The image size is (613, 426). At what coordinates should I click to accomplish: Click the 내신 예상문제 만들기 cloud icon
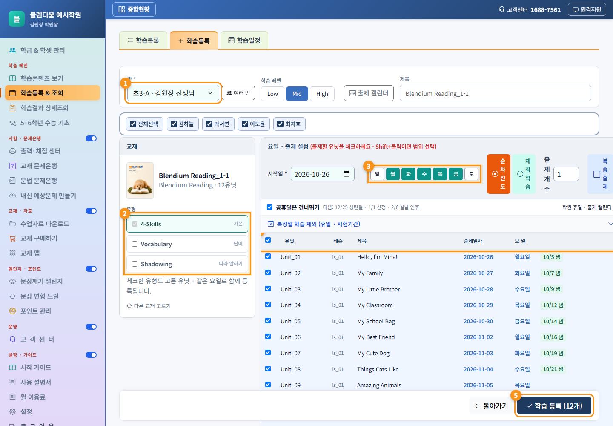point(13,196)
